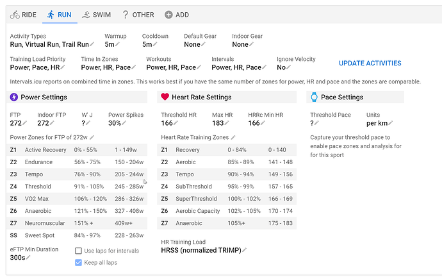Click the Z3 Tempo 205 - 244w row
This screenshot has width=442, height=277.
coord(77,174)
